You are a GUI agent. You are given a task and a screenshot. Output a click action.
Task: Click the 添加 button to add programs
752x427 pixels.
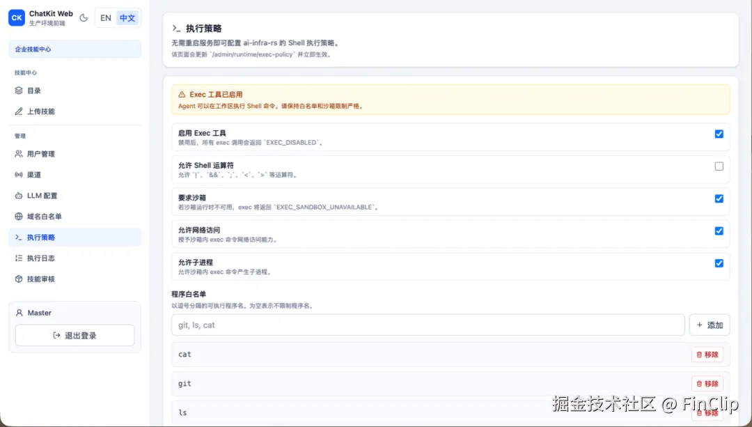tap(710, 325)
